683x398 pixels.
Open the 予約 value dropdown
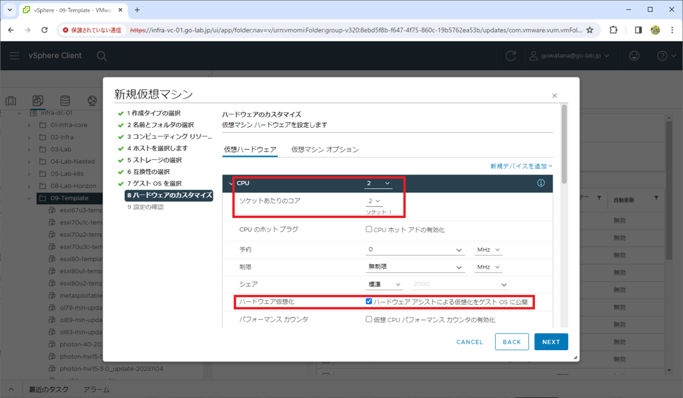point(415,250)
